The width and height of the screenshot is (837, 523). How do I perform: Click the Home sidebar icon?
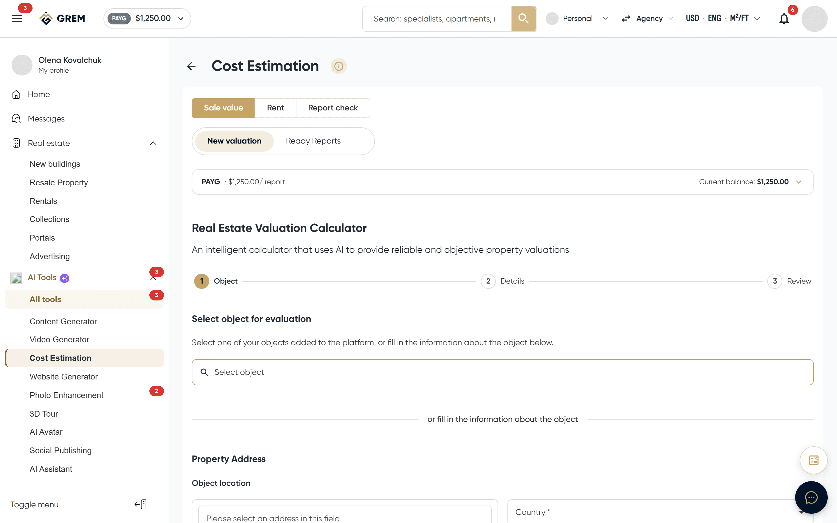pyautogui.click(x=16, y=94)
